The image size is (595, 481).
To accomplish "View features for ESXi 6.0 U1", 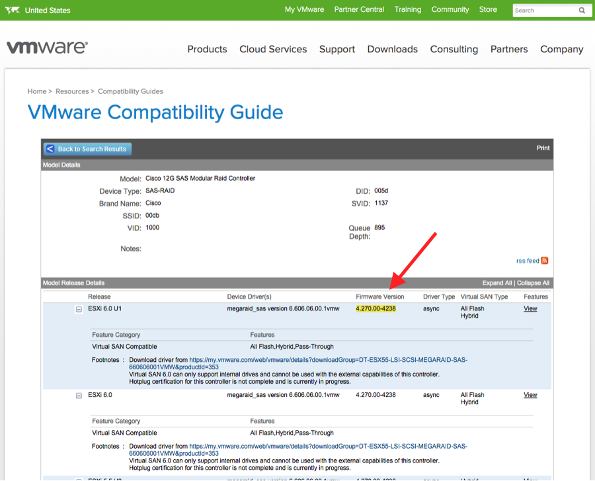I will tap(530, 308).
